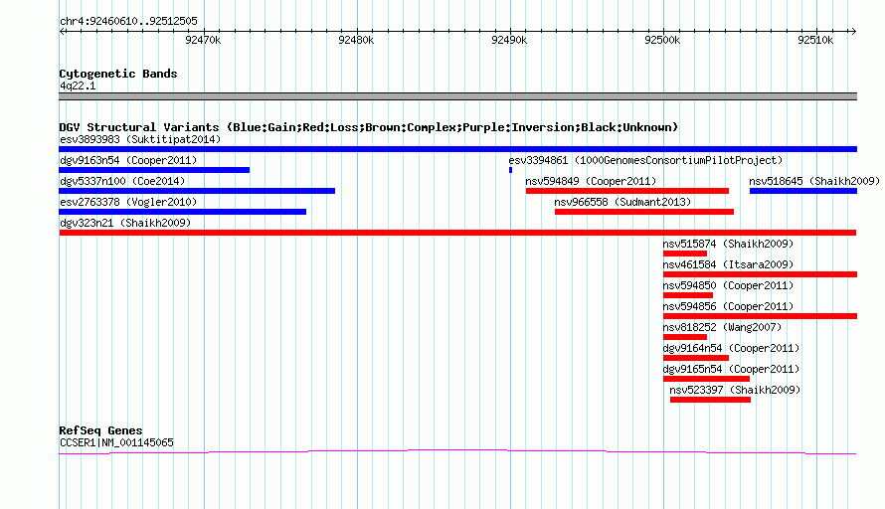Click the Cytogenetic Bands track title
Screen dimensions: 885x509
[118, 74]
